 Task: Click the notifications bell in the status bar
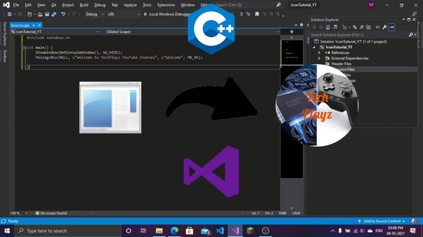(x=414, y=221)
